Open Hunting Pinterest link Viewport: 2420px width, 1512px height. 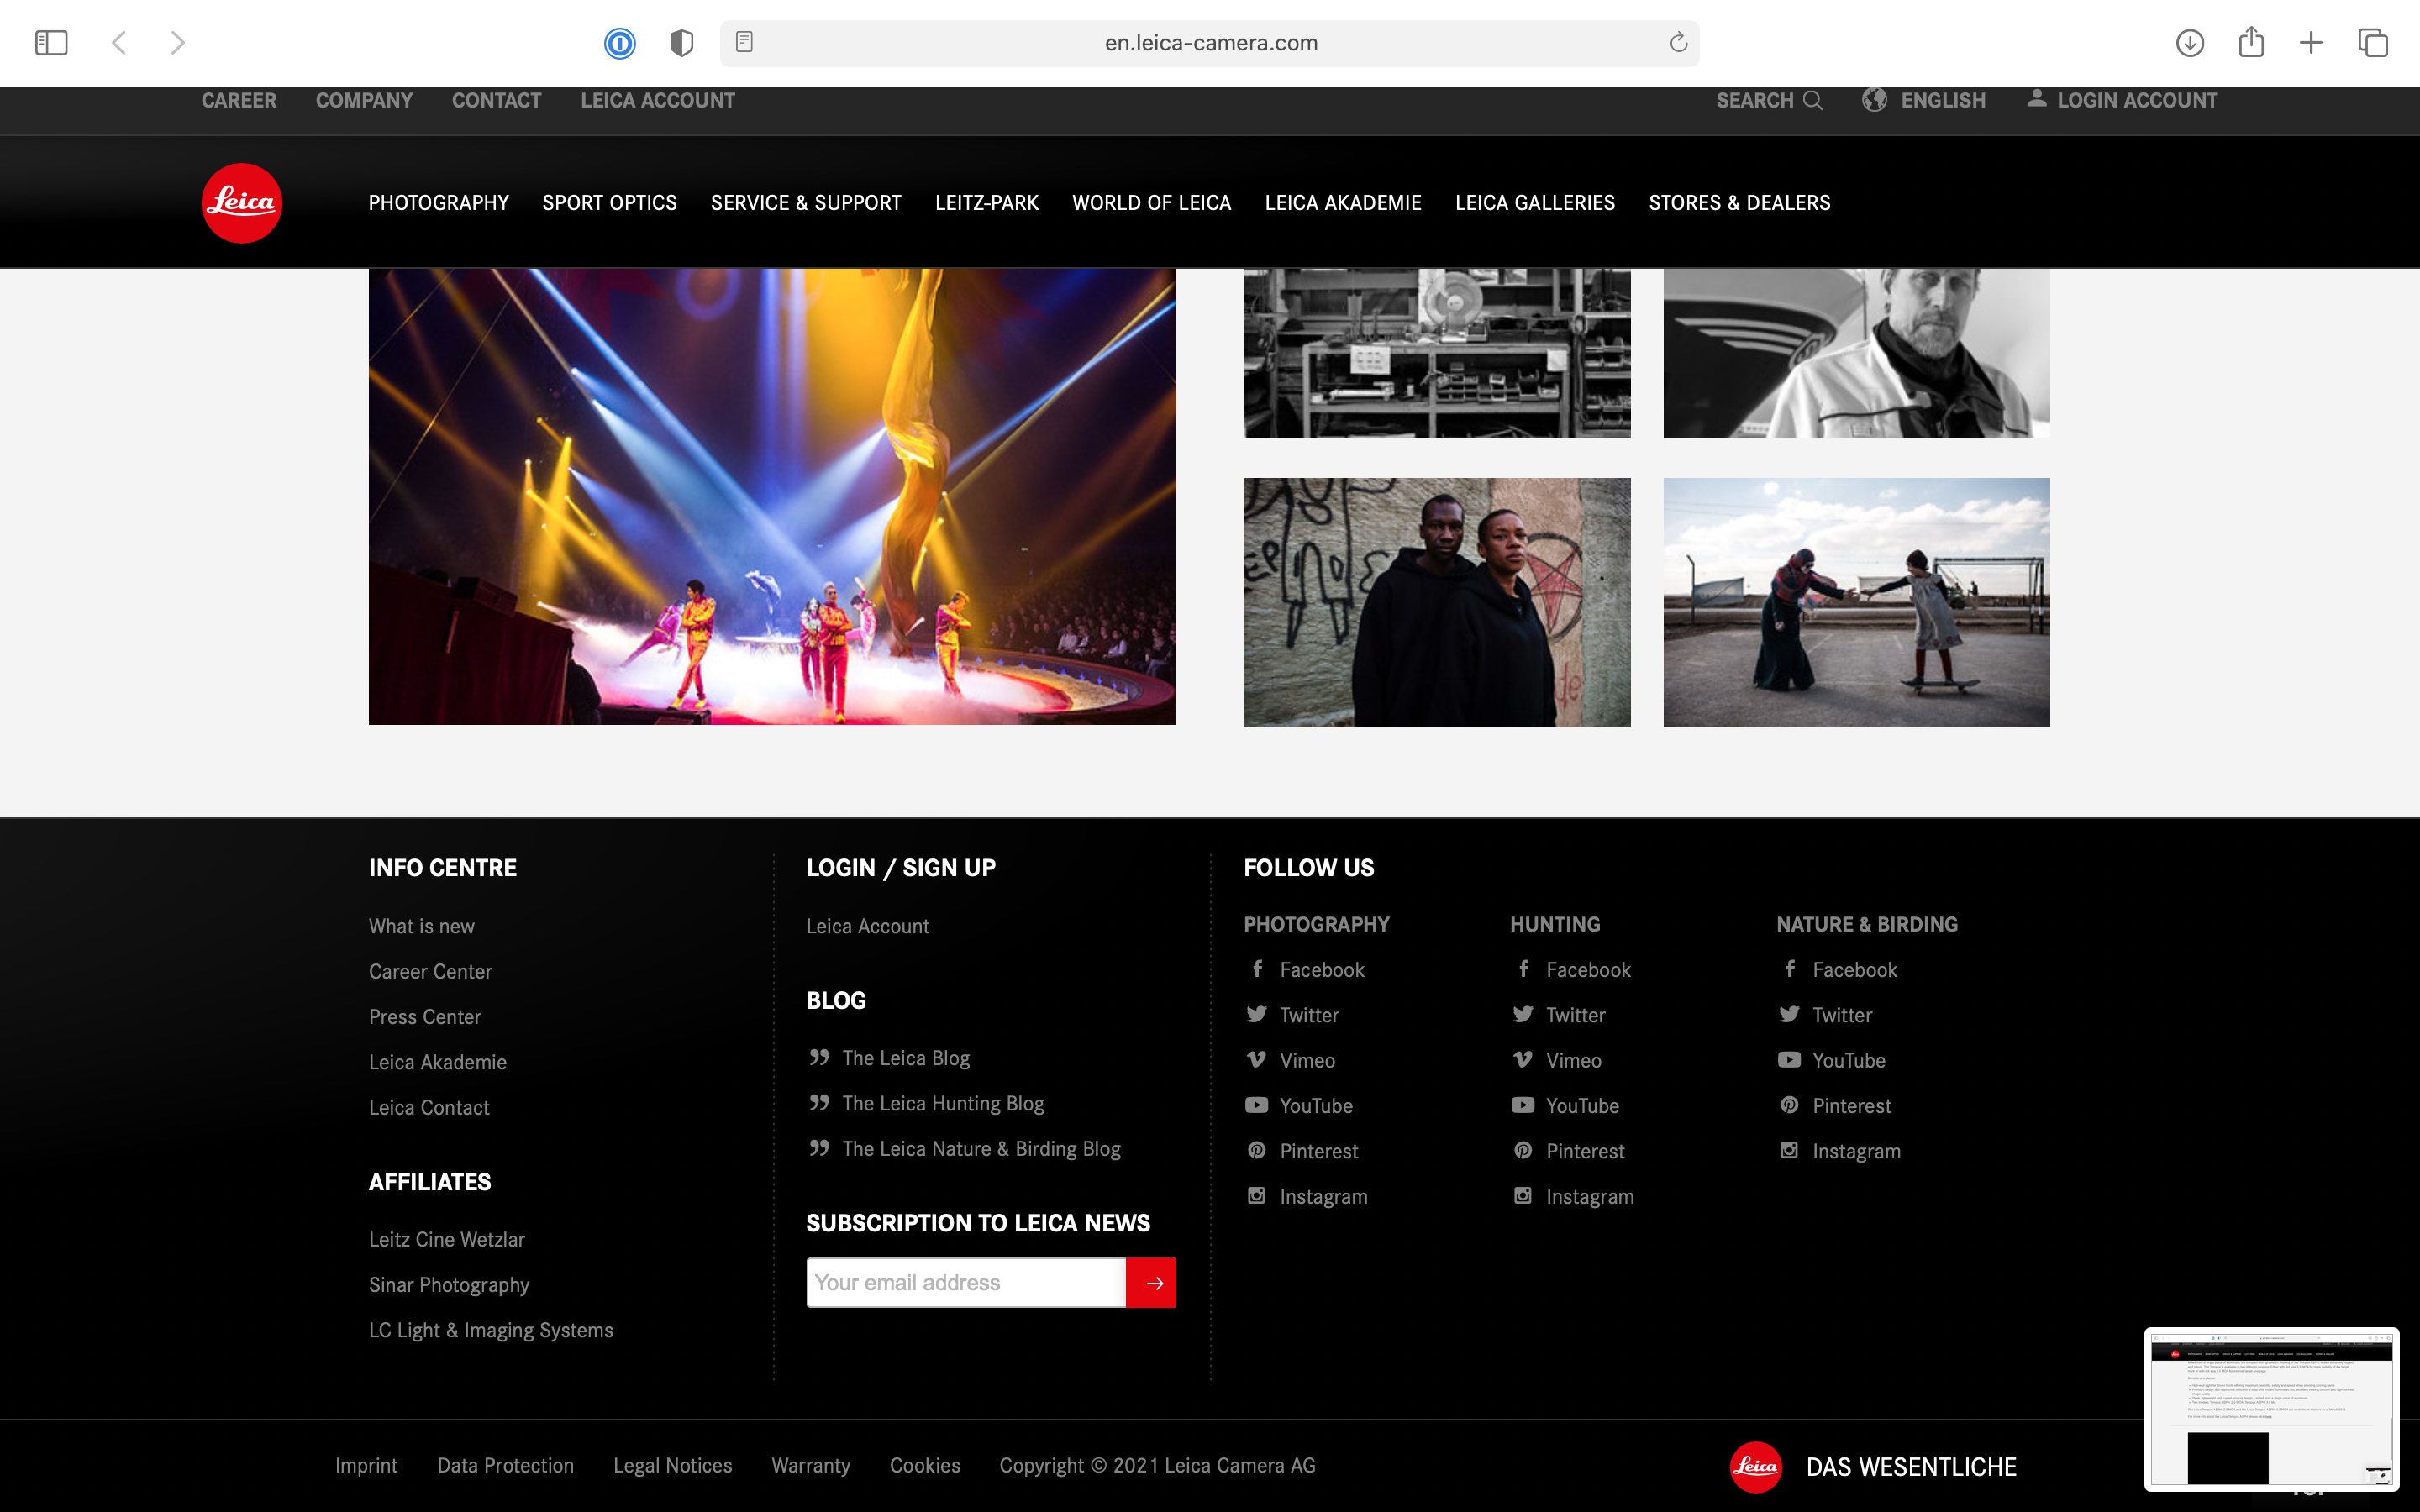1569,1151
